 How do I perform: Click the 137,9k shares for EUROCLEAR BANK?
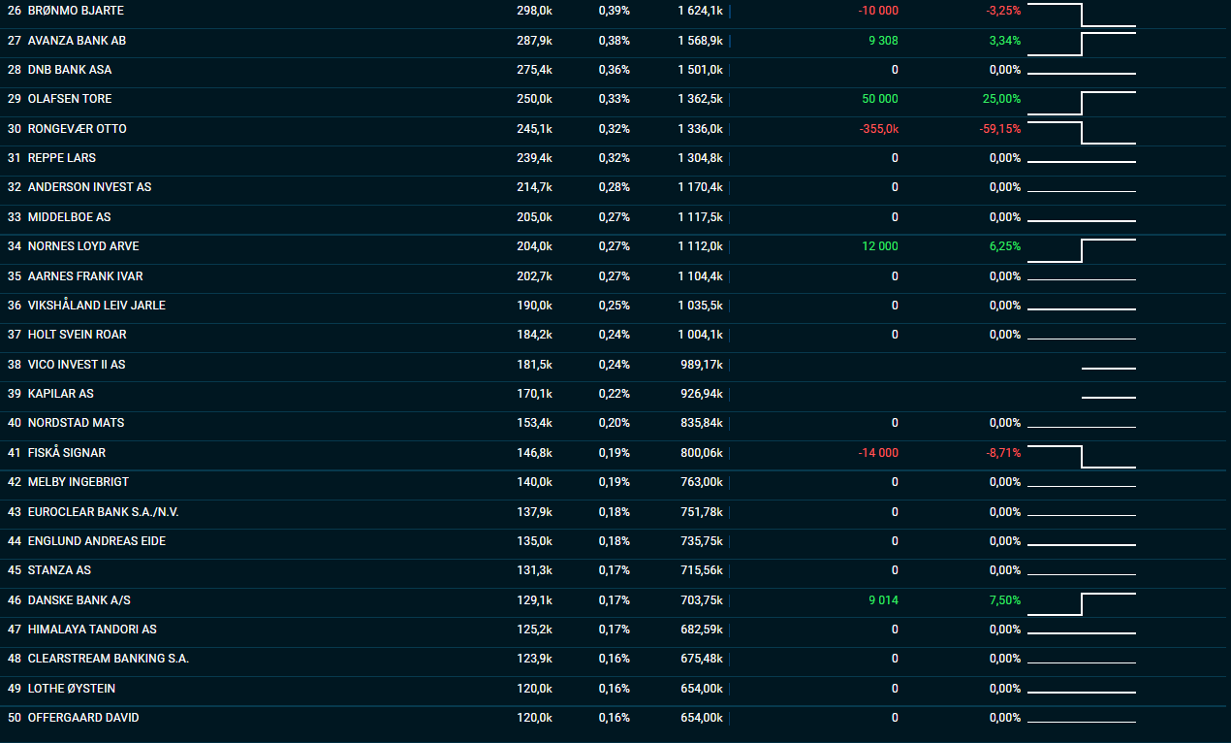tap(534, 512)
